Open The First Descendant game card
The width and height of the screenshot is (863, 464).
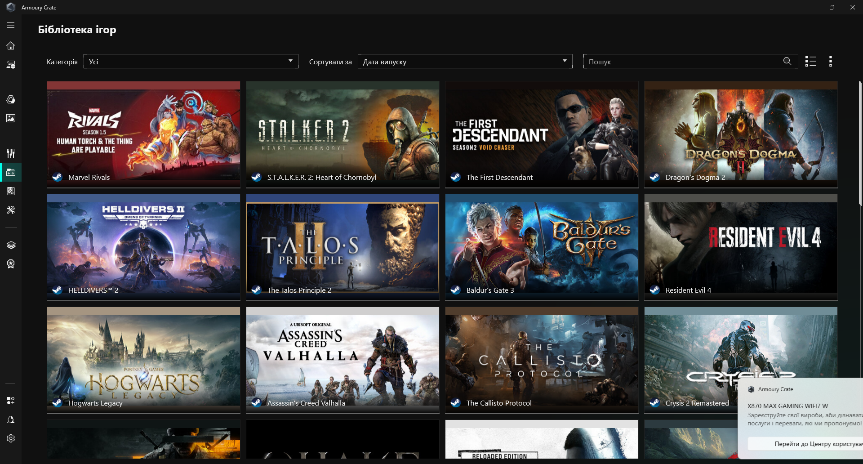[x=542, y=134]
